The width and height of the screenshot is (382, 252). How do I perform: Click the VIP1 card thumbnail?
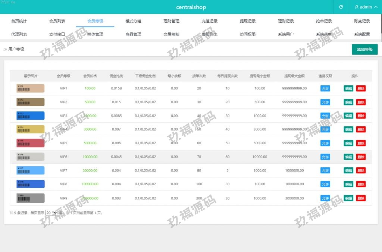click(x=31, y=88)
